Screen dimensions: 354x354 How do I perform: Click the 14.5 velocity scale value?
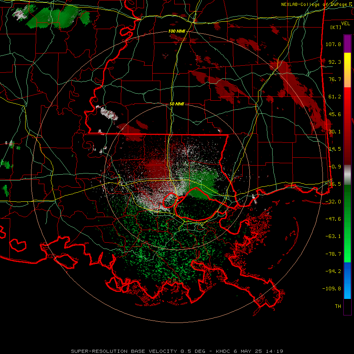tap(335, 149)
